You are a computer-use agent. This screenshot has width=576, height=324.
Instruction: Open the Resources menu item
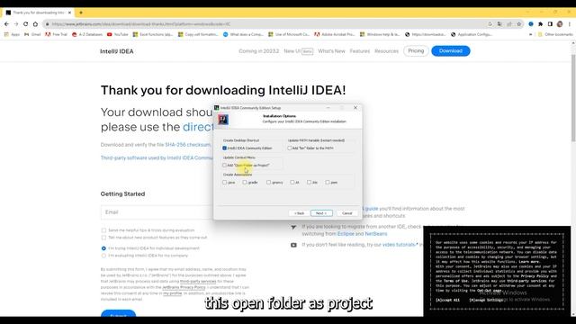pyautogui.click(x=386, y=51)
